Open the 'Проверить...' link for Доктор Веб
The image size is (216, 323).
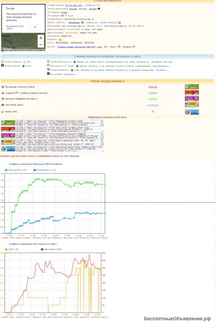click(x=71, y=74)
